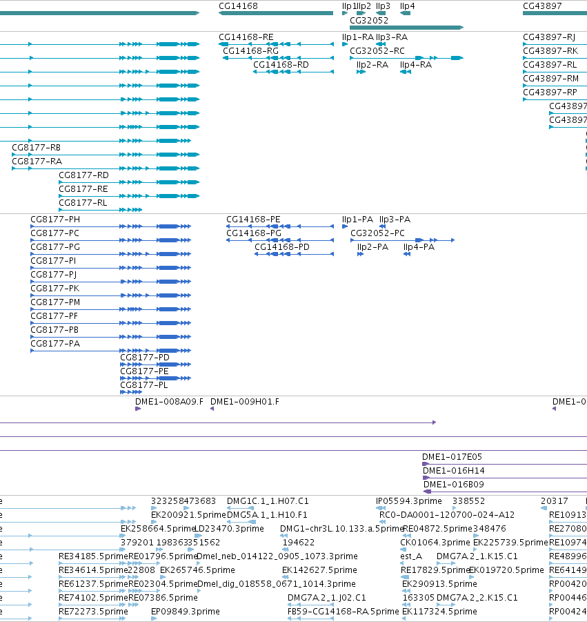
Task: Open the Ilp1-PA protein
Action: tap(357, 220)
